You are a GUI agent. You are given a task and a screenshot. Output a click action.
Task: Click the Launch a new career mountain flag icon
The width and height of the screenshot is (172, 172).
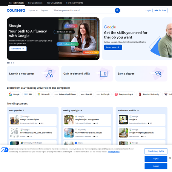(50, 74)
